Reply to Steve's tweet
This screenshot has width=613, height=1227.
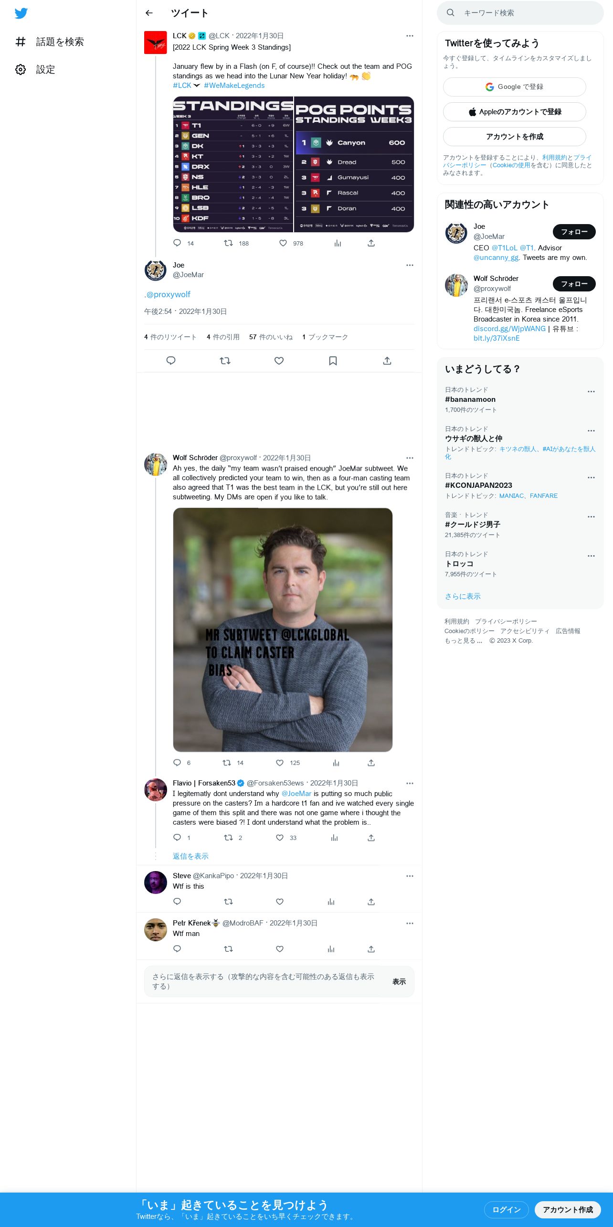(177, 901)
